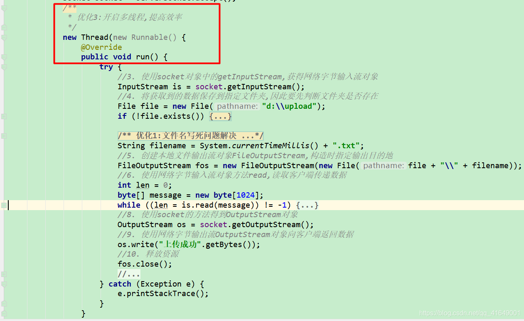Click the gutter change marker near the while loop
524x321 pixels.
pyautogui.click(x=3, y=205)
